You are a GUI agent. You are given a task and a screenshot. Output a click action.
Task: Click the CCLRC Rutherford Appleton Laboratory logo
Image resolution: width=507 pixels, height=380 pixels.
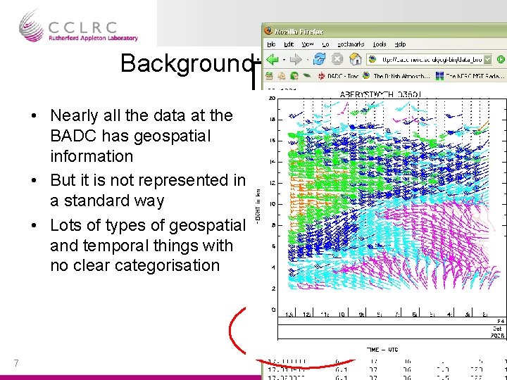[x=78, y=26]
